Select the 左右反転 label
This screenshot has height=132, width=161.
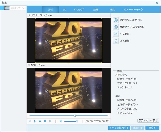point(125,34)
